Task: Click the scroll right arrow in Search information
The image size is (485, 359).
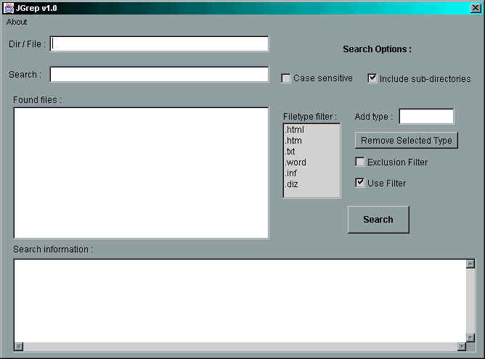Action: 460,347
